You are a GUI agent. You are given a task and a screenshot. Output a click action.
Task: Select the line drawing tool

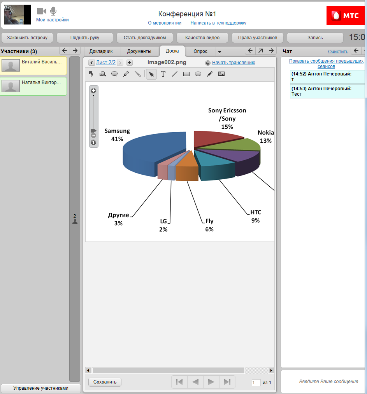175,74
